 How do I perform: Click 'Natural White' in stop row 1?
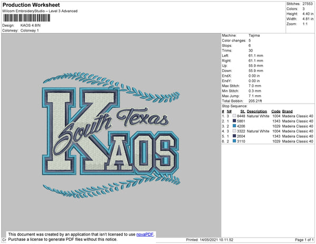[x=258, y=116]
